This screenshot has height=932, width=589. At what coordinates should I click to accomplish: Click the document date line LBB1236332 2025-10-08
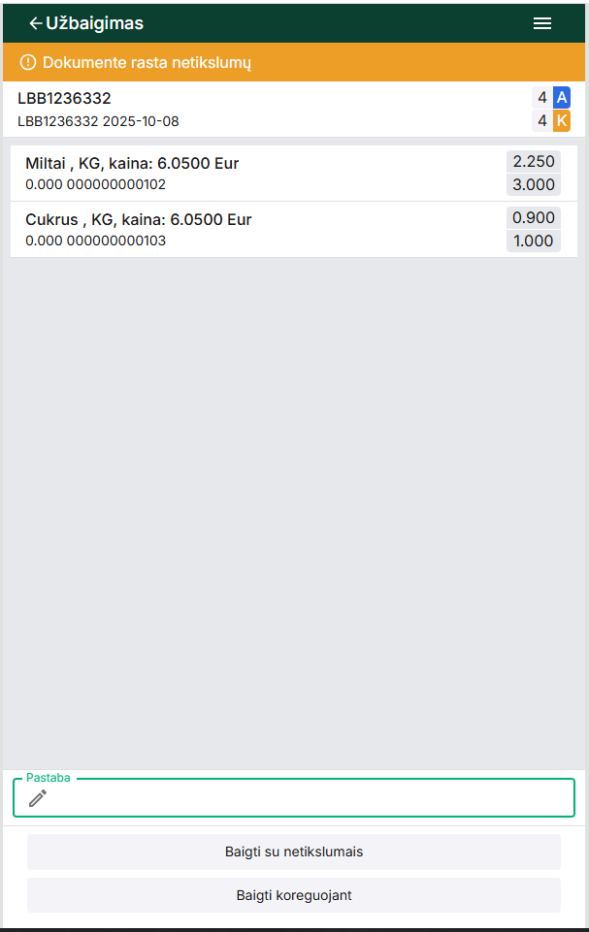coord(98,122)
